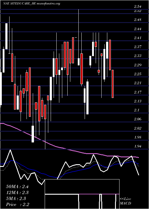The width and height of the screenshot is (149, 209).
Task: Click the NSE MTEDUCARE_BE munafasutra.org title
Action: click(32, 4)
